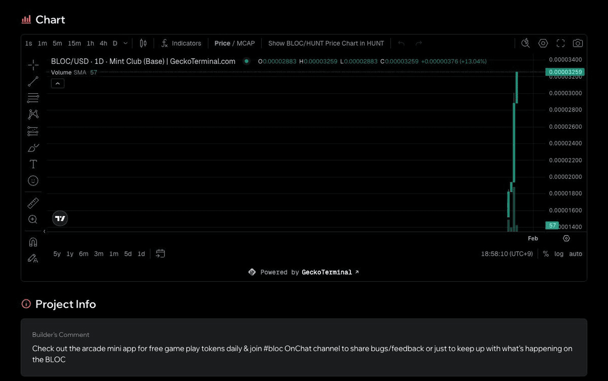Select the brush drawing tool
The width and height of the screenshot is (608, 381).
tap(33, 148)
